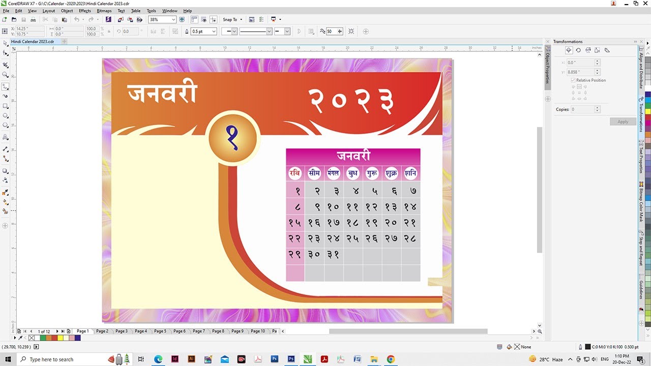Open the line style dropdown

(270, 32)
